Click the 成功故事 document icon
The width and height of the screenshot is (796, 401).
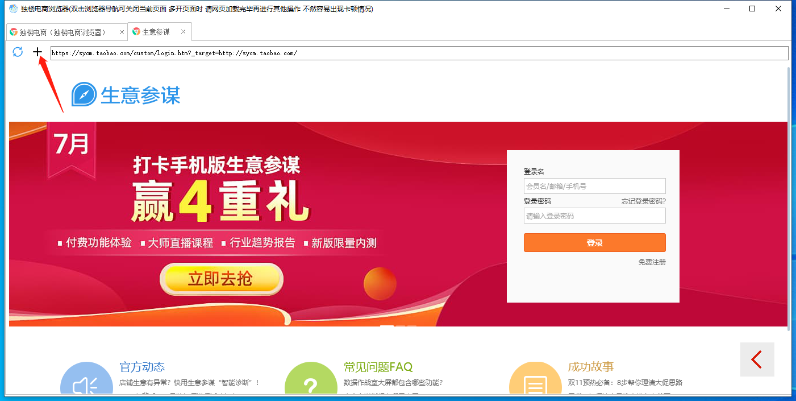tap(535, 381)
